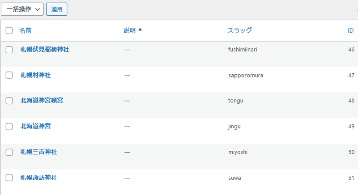This screenshot has width=358, height=195.
Task: Open the 札幌村神社 term link
Action: tap(36, 75)
